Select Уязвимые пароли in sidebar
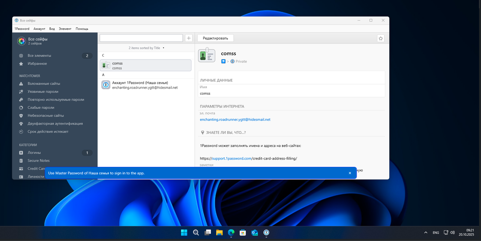 (43, 91)
